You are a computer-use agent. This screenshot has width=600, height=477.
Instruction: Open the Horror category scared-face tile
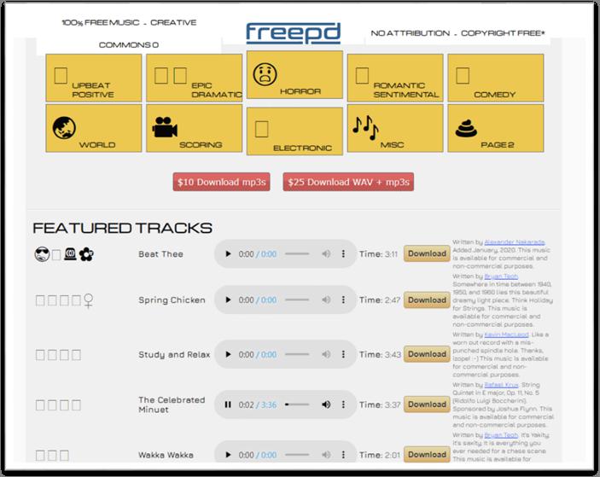tap(294, 75)
